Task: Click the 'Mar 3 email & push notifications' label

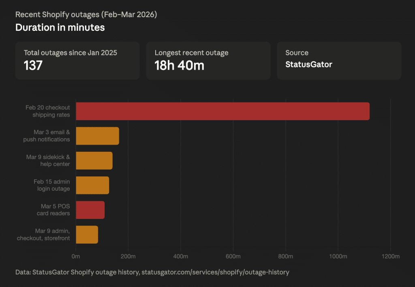Action: click(47, 136)
